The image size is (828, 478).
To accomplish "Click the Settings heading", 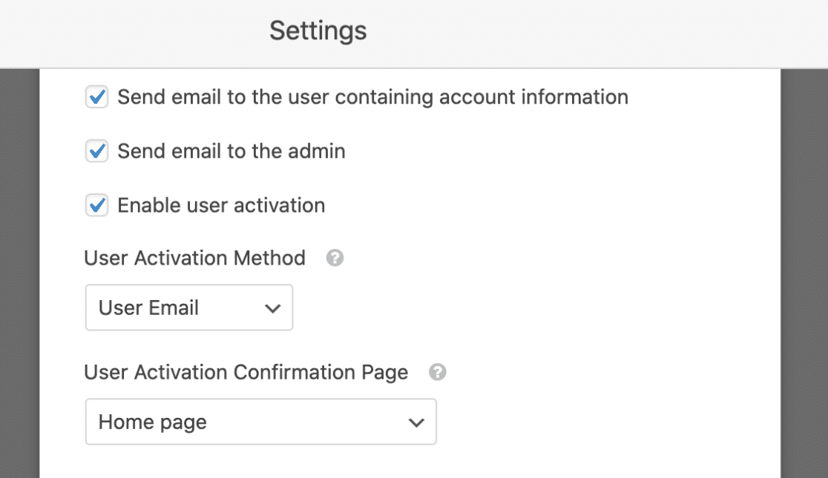I will tap(318, 30).
